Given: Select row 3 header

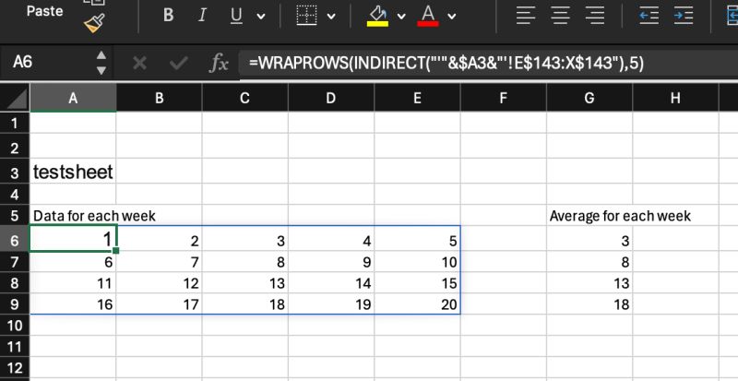Looking at the screenshot, I should [15, 173].
